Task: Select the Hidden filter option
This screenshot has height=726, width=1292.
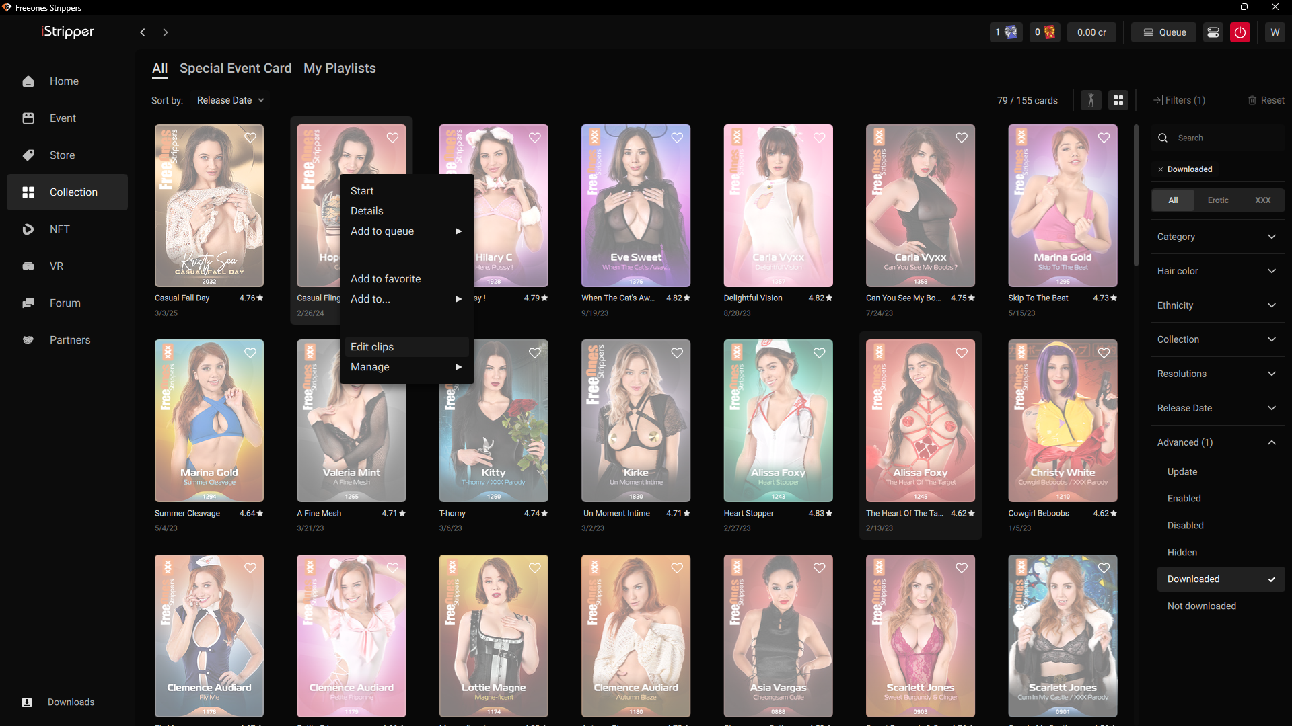Action: [x=1221, y=553]
